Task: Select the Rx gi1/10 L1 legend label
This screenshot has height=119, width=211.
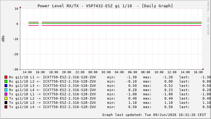Action: pos(52,77)
